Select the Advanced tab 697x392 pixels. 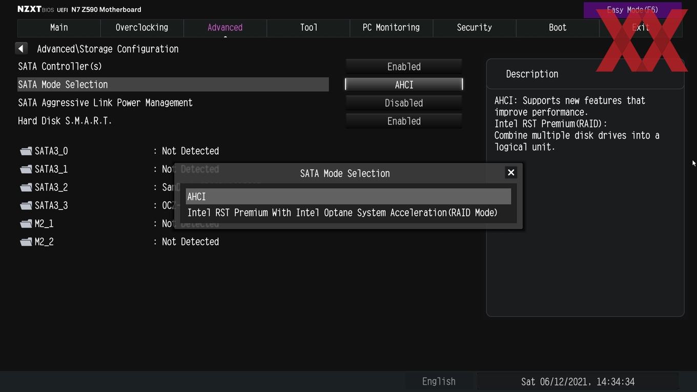[x=225, y=28]
